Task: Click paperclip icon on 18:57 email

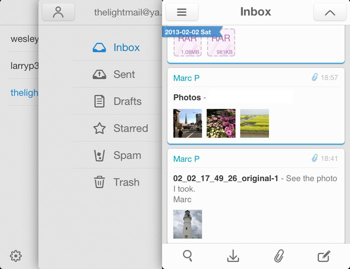Action: point(314,77)
